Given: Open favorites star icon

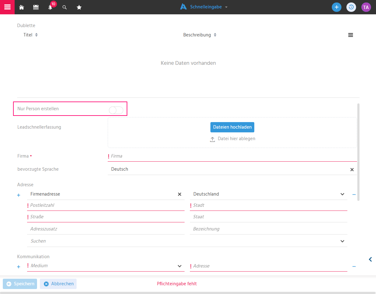Looking at the screenshot, I should pos(79,7).
